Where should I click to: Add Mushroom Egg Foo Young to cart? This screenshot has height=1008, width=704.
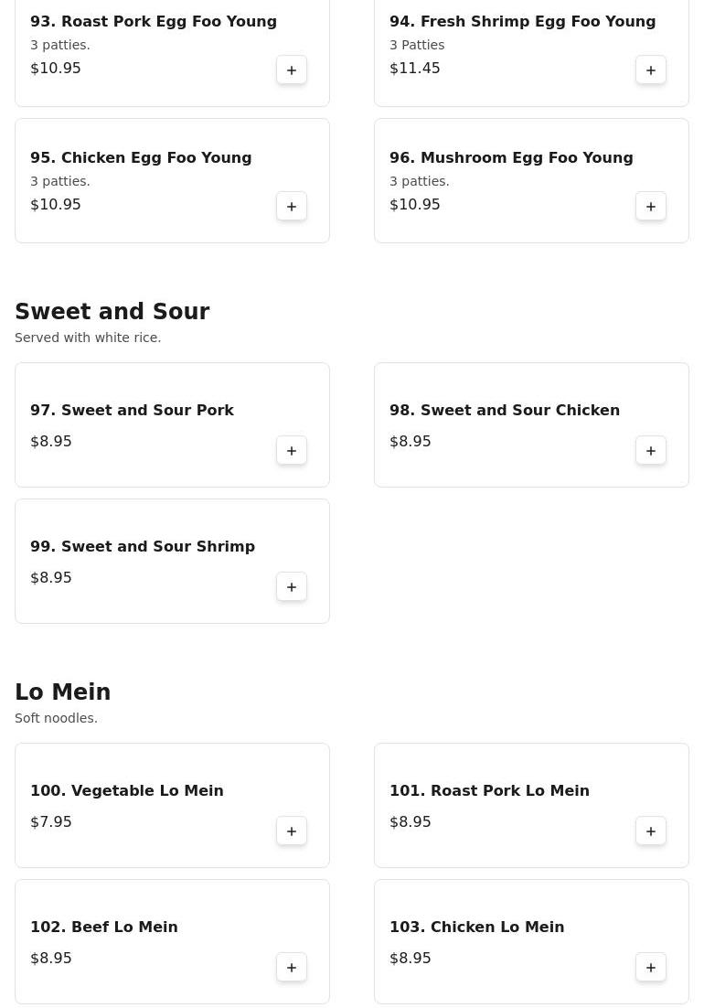651,207
